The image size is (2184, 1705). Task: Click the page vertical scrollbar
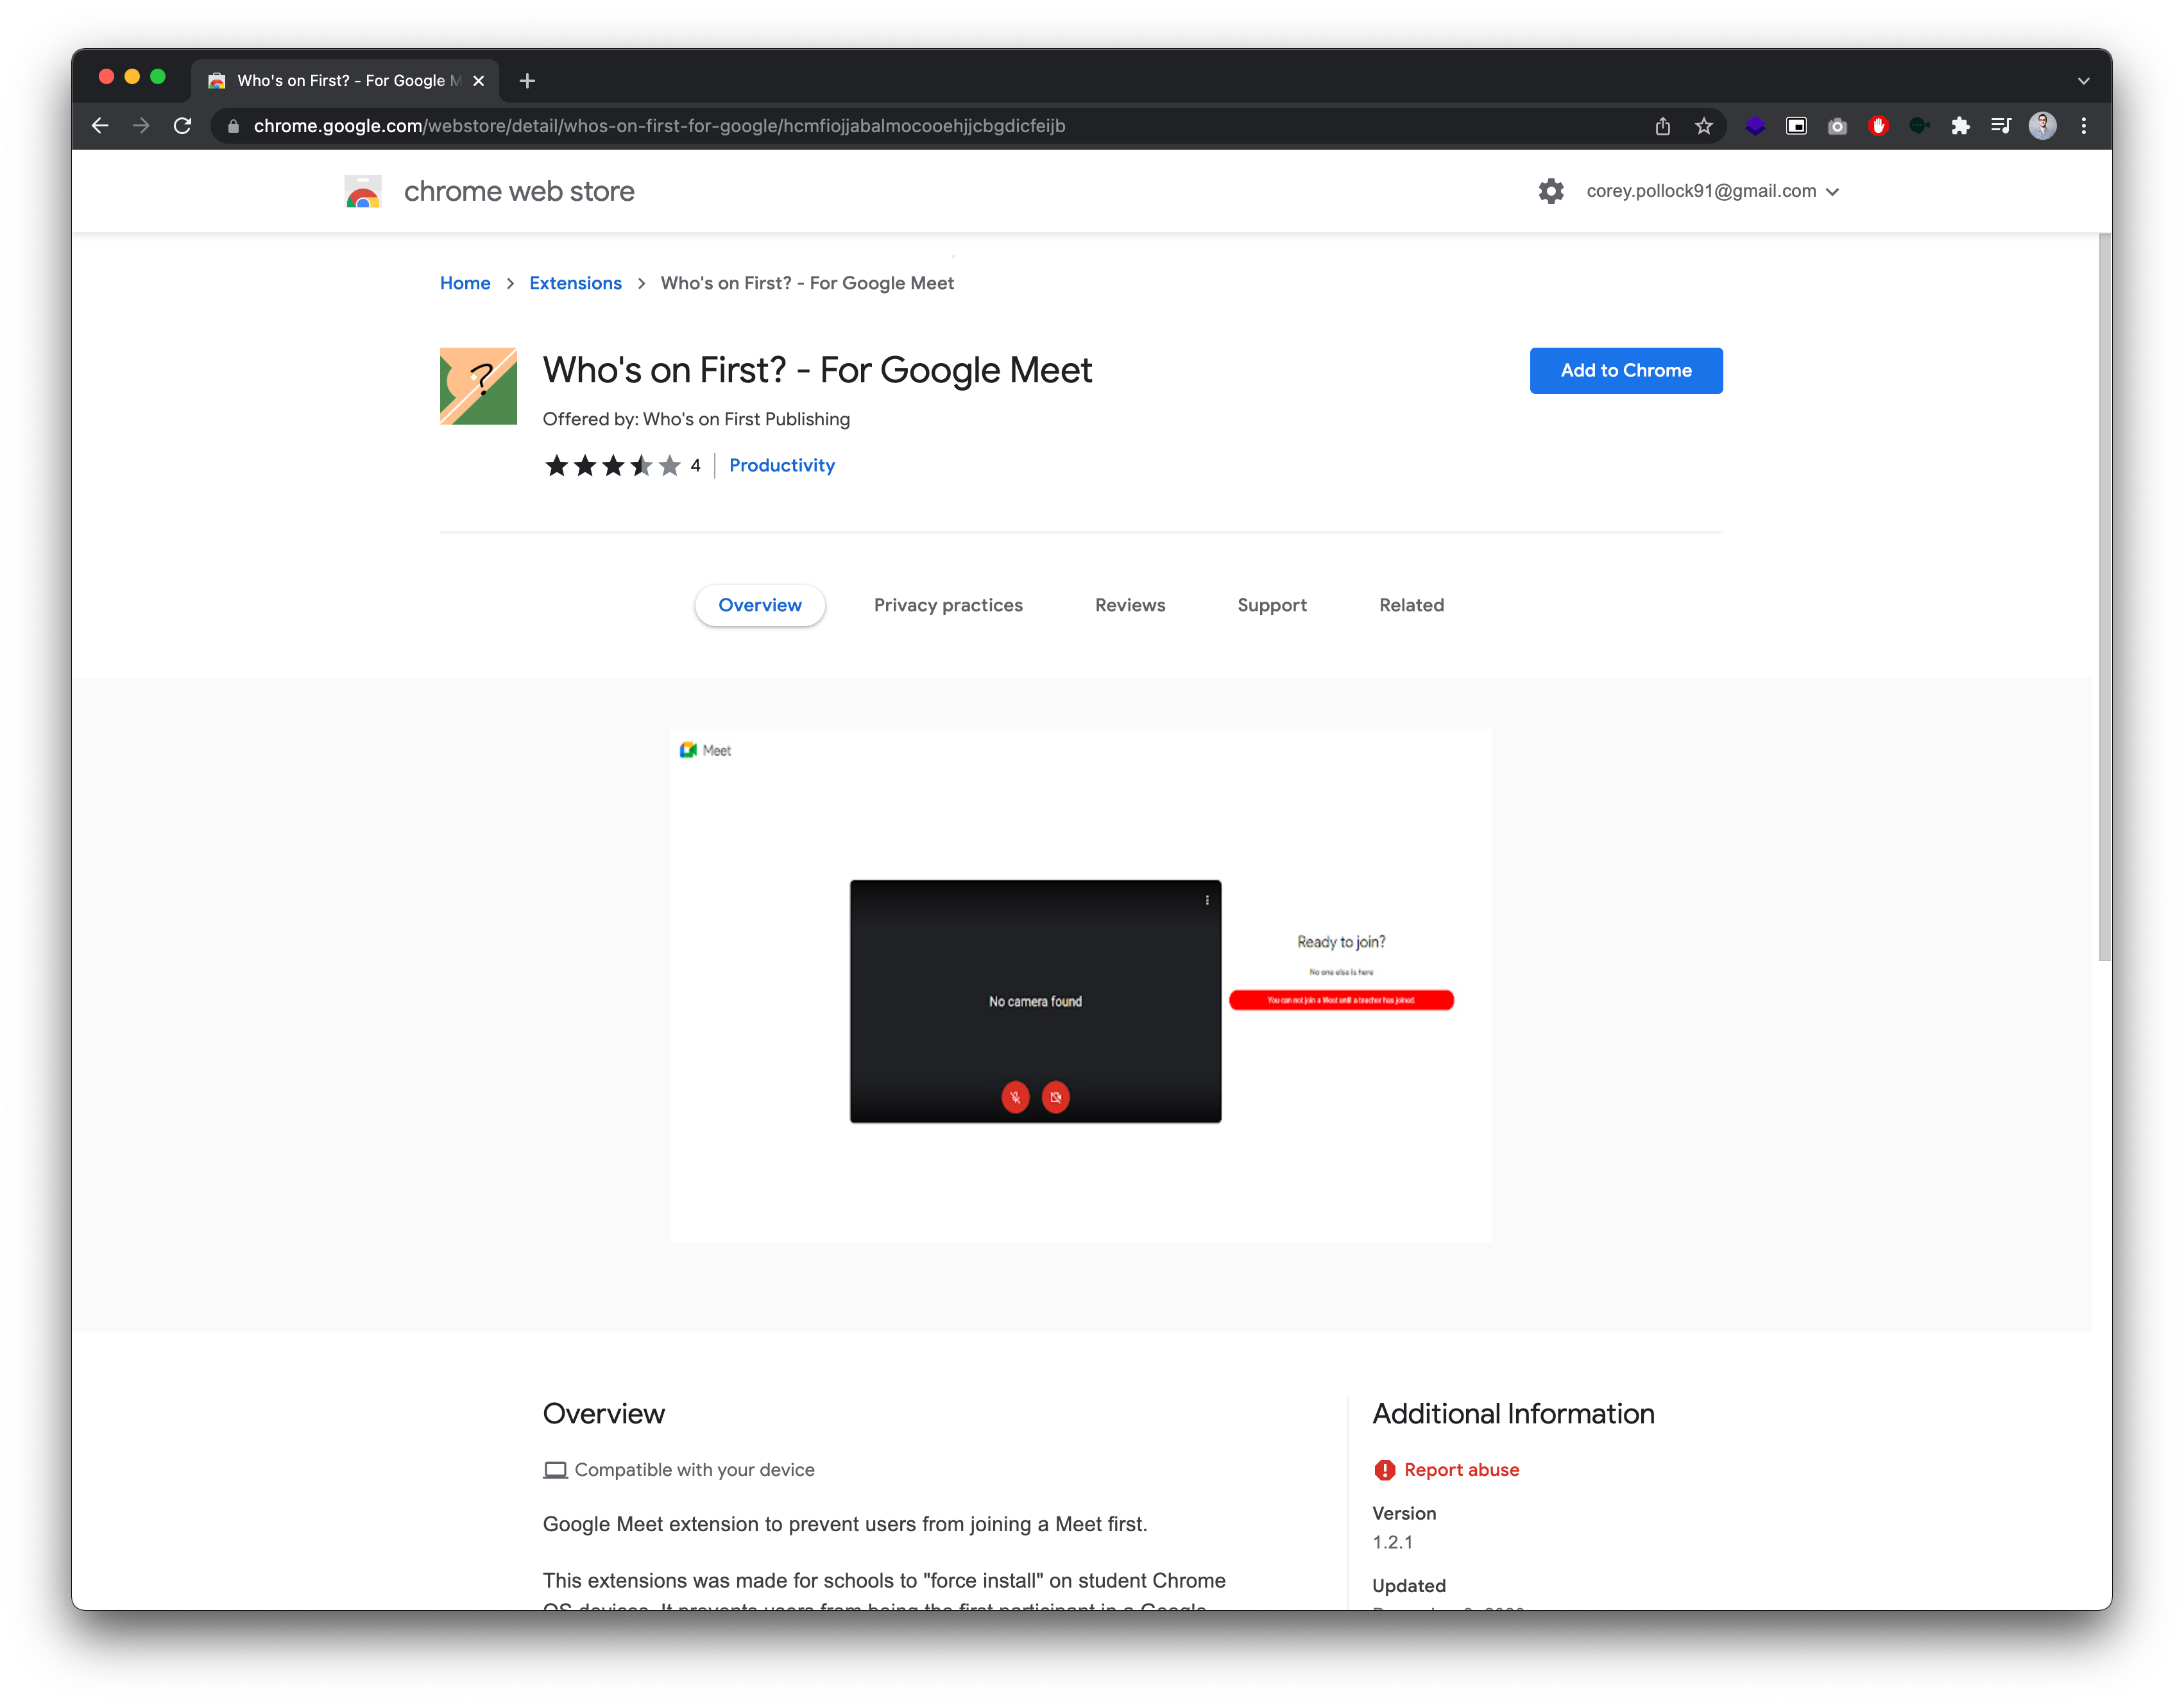coord(2104,598)
